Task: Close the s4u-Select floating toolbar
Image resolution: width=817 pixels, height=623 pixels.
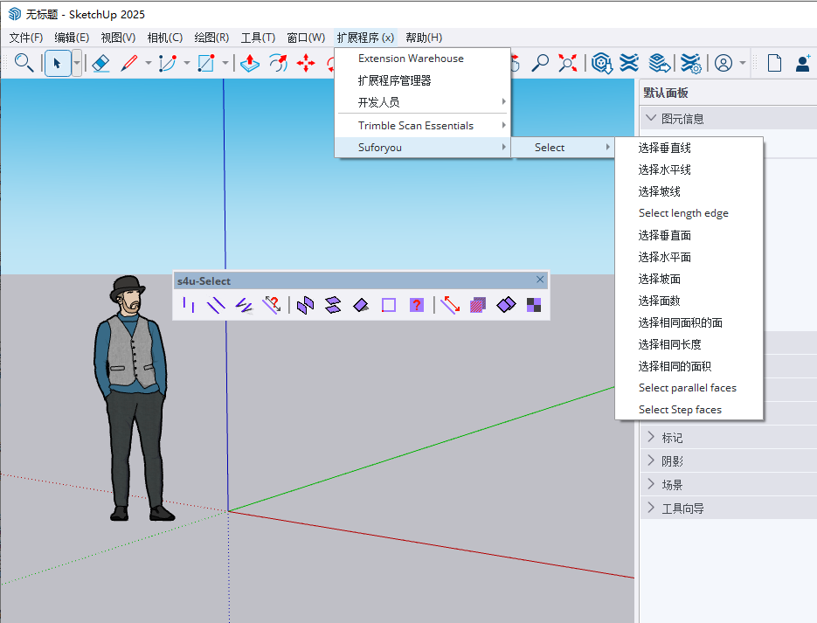Action: tap(540, 280)
